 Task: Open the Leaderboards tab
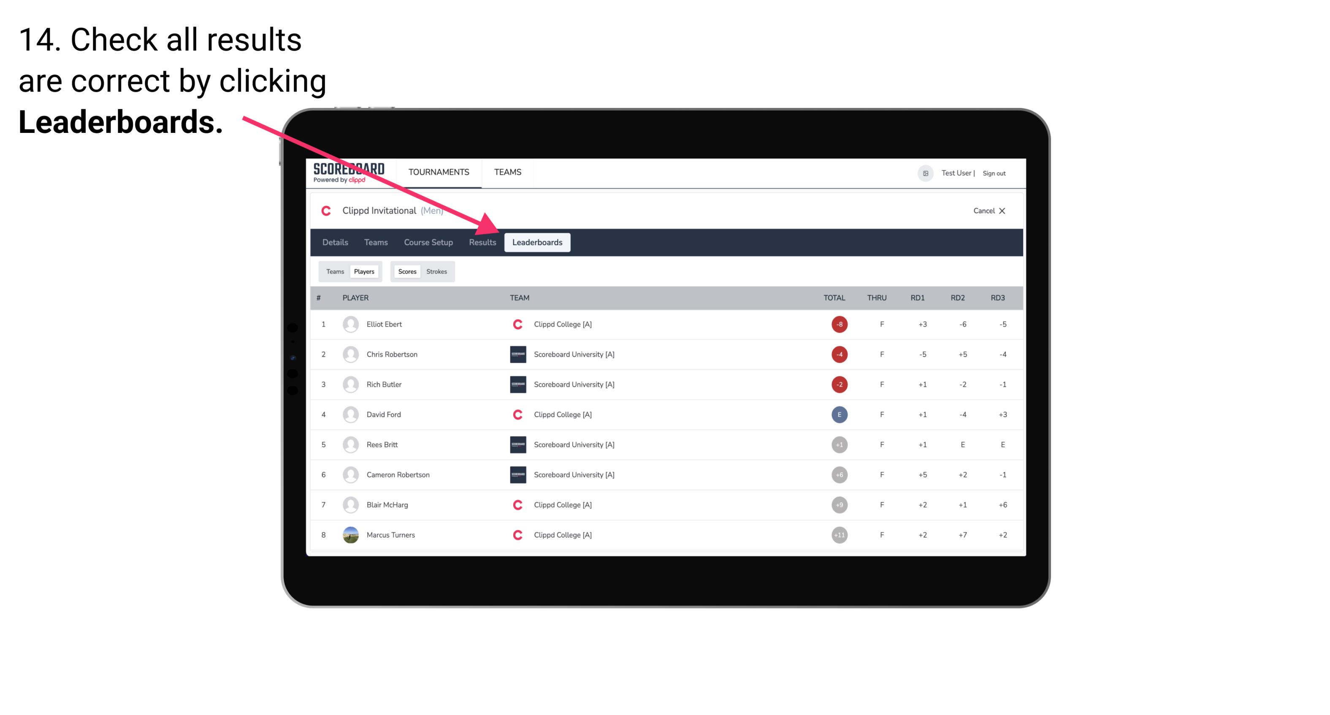(x=537, y=242)
